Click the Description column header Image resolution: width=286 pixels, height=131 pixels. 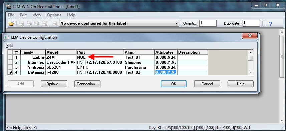click(x=193, y=52)
